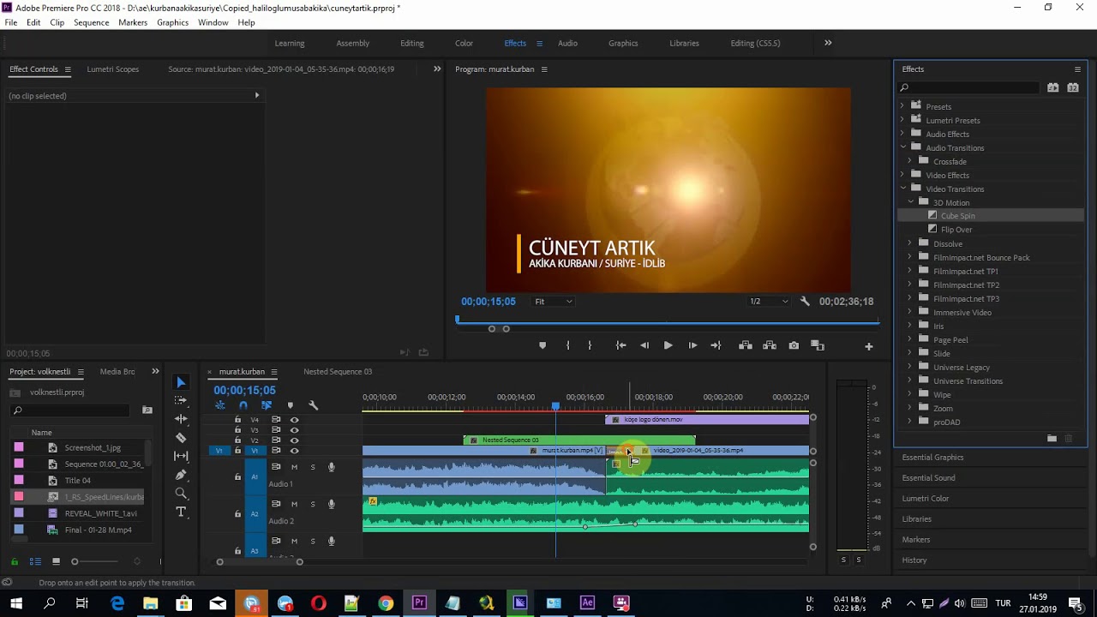This screenshot has width=1097, height=617.
Task: Toggle lock on track V4
Action: point(237,420)
